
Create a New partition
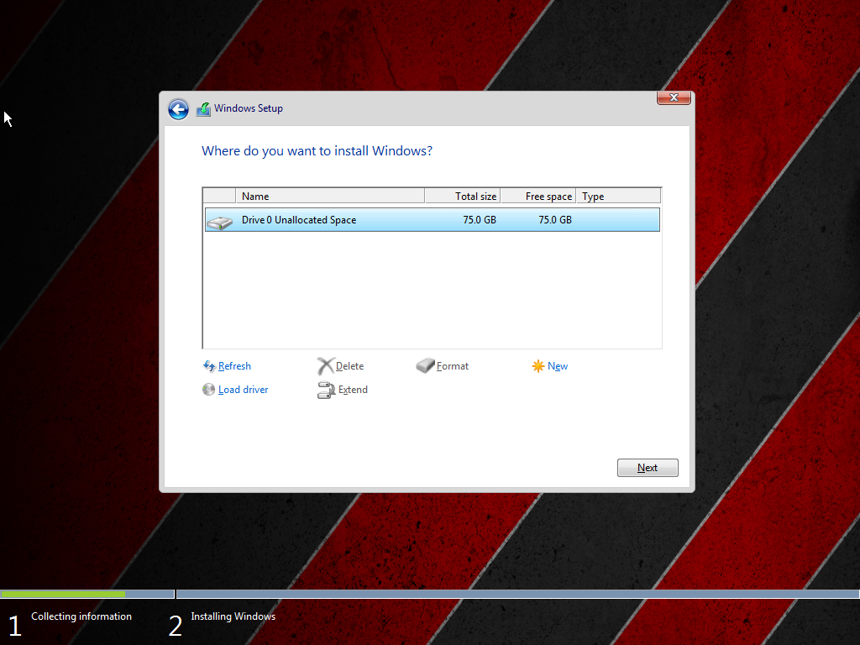(x=558, y=366)
